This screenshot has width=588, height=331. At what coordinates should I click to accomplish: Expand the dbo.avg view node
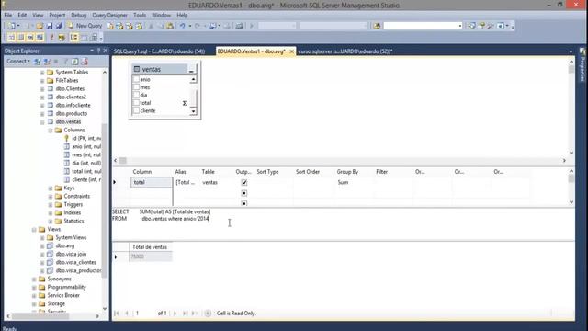(x=42, y=246)
